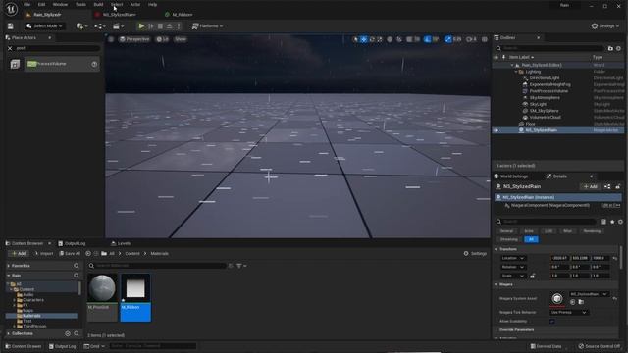Click Save All in Content Browser
628x353 pixels.
(x=70, y=254)
